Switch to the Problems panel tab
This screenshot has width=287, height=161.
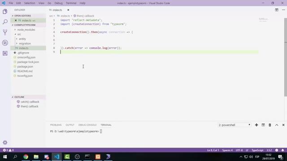[x=56, y=125]
